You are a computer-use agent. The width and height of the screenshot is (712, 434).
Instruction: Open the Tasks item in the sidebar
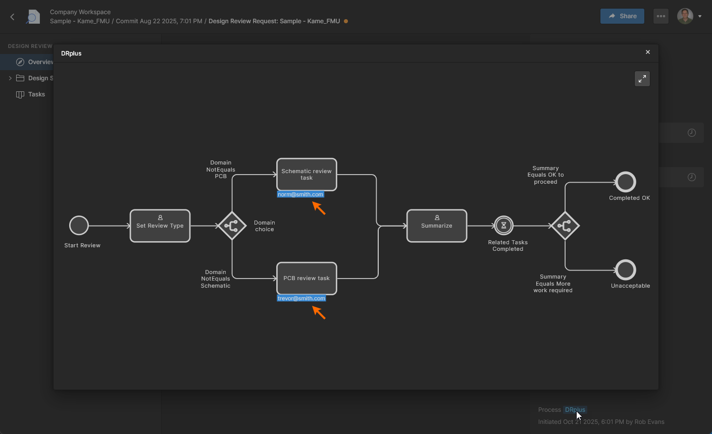36,94
